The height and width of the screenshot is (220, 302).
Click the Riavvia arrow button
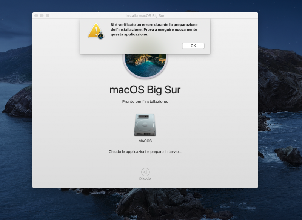pos(145,172)
